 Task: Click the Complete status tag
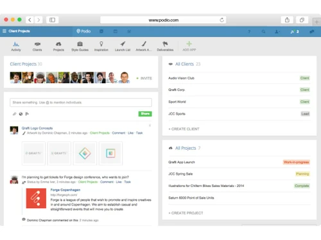[x=302, y=186]
